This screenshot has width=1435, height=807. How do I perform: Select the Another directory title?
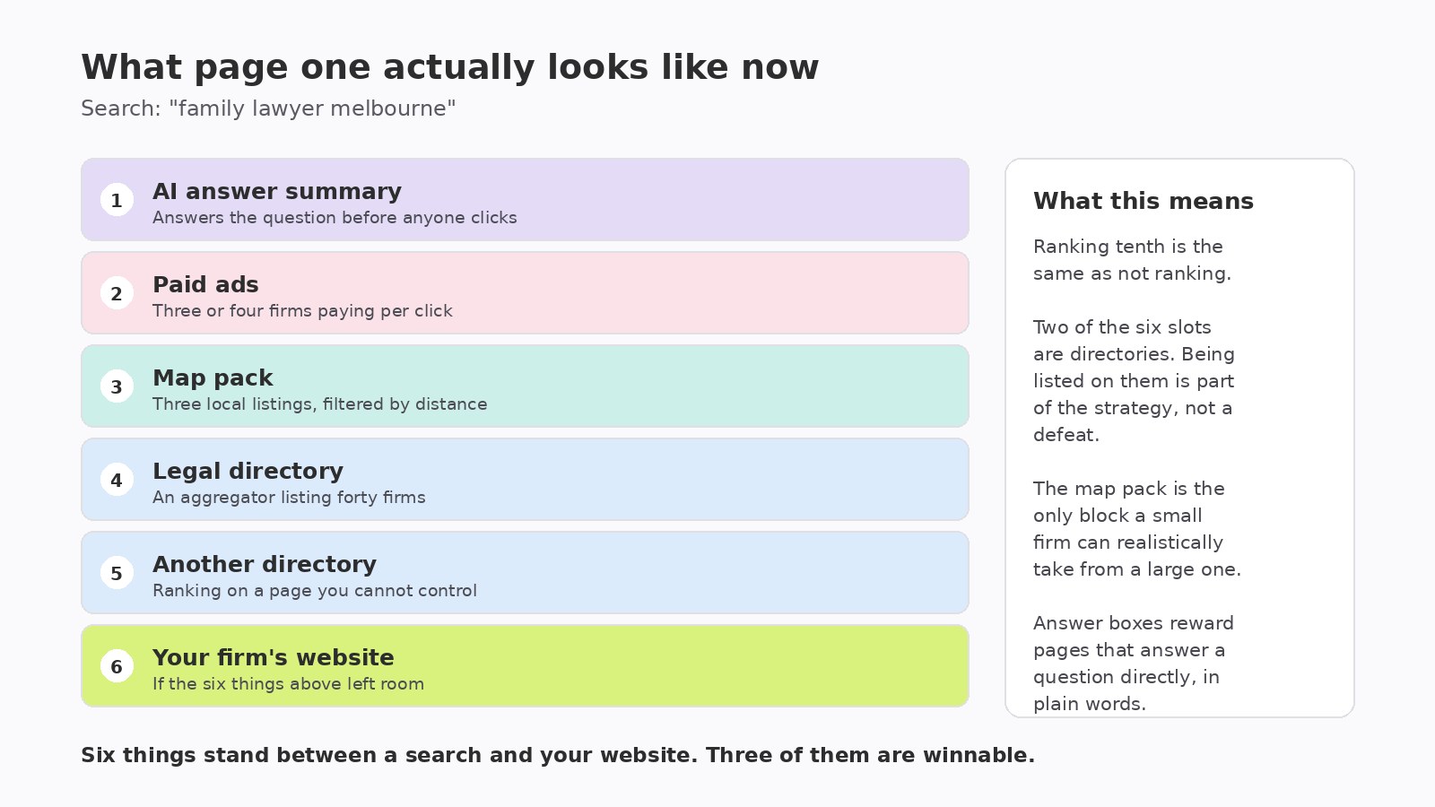point(265,565)
